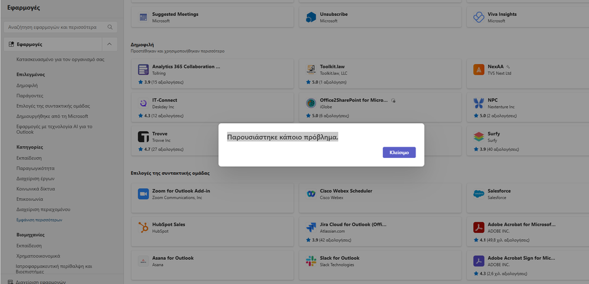Select Κοινωνικά δίκτυα category
589x284 pixels.
[35, 189]
